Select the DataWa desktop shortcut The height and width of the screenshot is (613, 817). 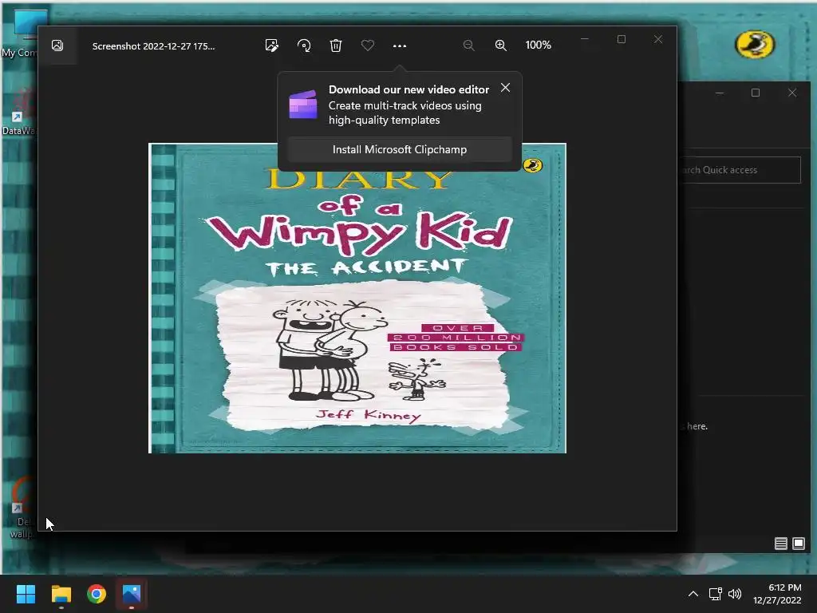(20, 112)
